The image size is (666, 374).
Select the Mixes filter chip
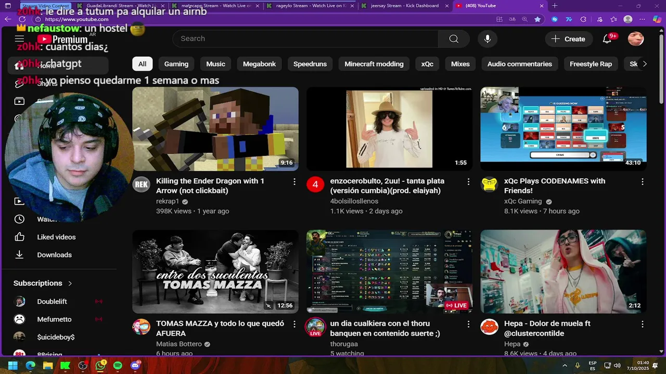click(460, 64)
